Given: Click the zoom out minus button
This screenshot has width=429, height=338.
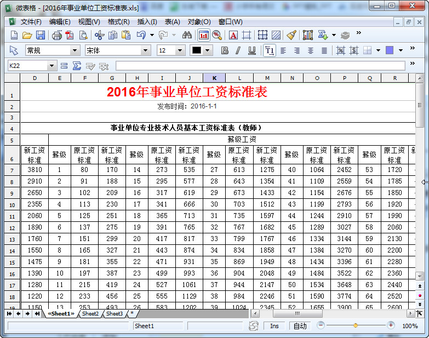Looking at the screenshot, I should (x=321, y=325).
